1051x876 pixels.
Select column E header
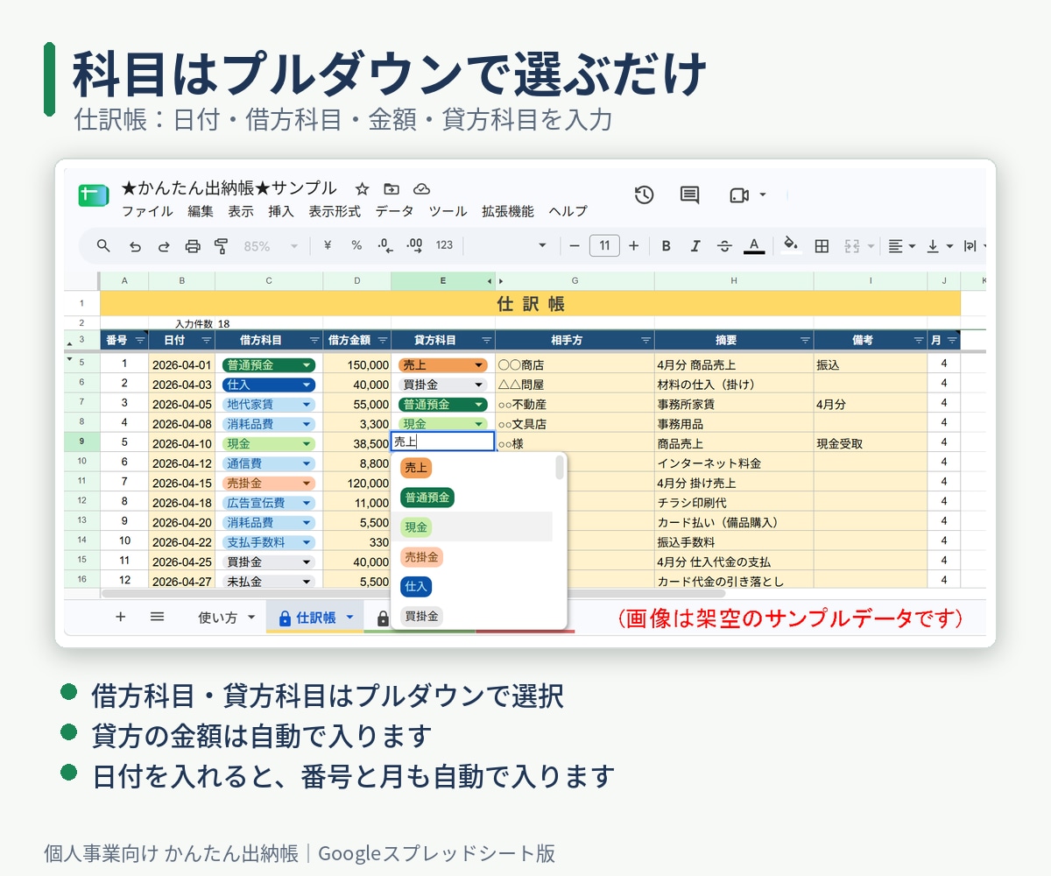tap(442, 280)
